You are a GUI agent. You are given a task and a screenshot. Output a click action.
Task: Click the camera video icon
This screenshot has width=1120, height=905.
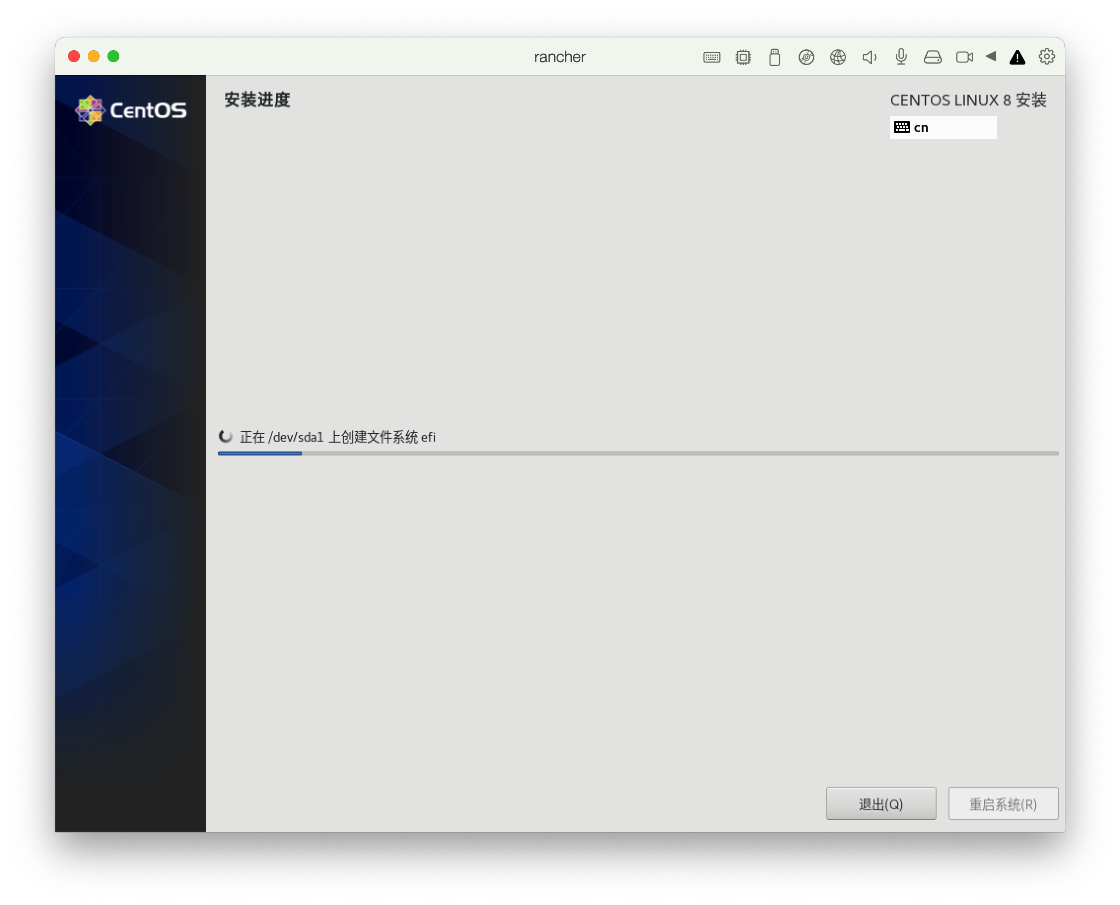click(964, 57)
